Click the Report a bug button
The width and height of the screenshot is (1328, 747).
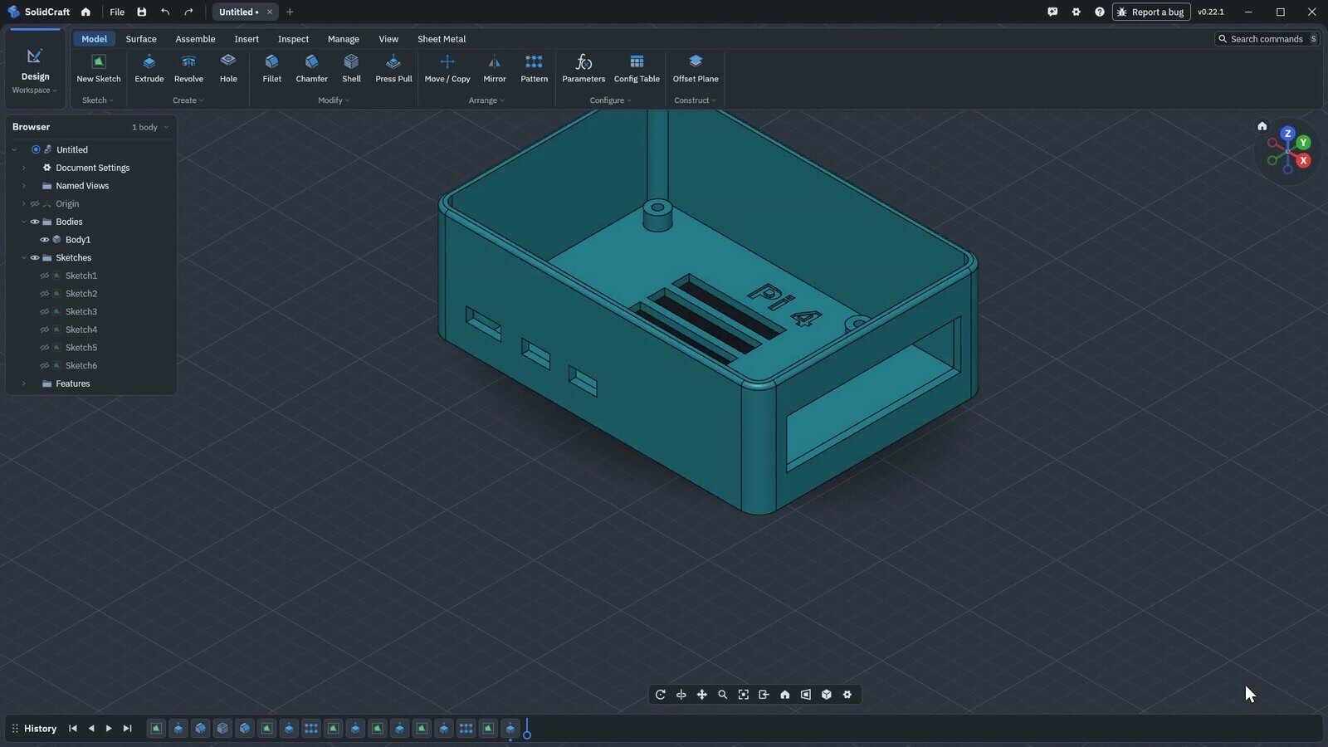click(1151, 12)
